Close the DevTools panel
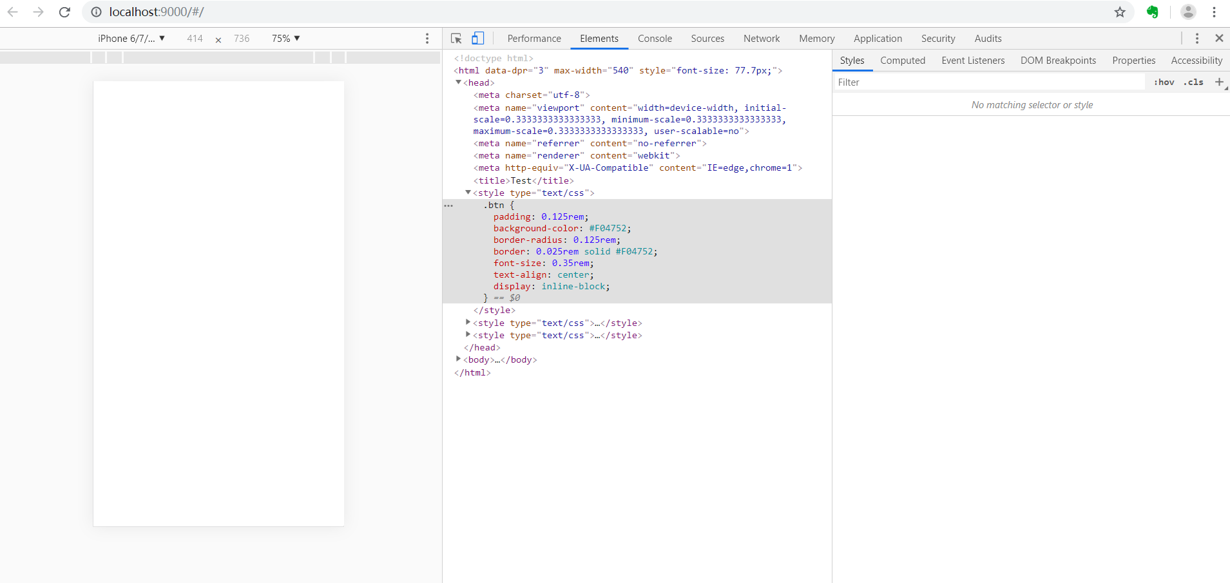Viewport: 1230px width, 583px height. click(x=1219, y=39)
